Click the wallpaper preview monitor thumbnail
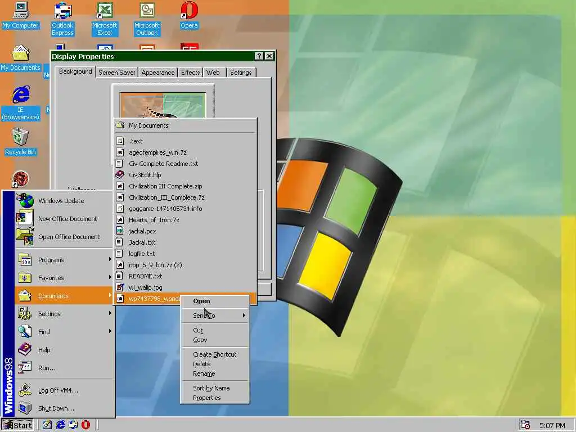576x432 pixels. 163,105
